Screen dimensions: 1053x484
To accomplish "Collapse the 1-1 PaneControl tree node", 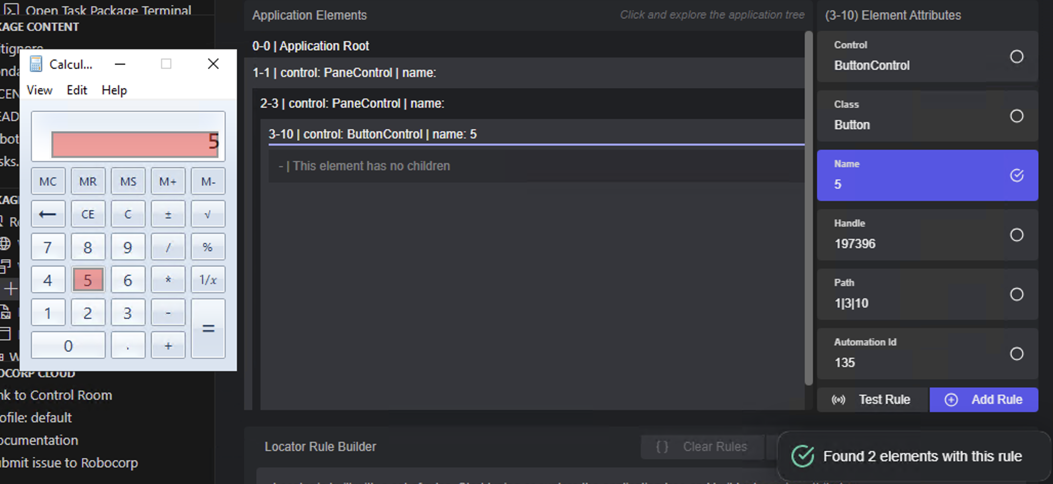I will (528, 73).
